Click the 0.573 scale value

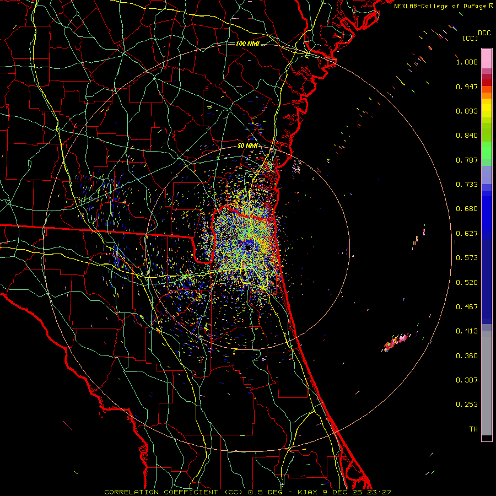(x=467, y=258)
